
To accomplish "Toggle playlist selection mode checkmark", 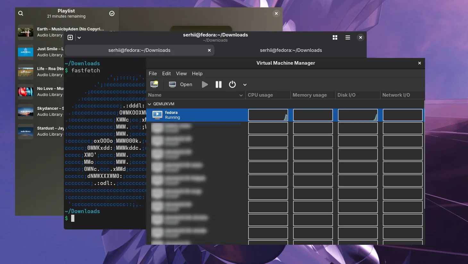I will 112,13.
